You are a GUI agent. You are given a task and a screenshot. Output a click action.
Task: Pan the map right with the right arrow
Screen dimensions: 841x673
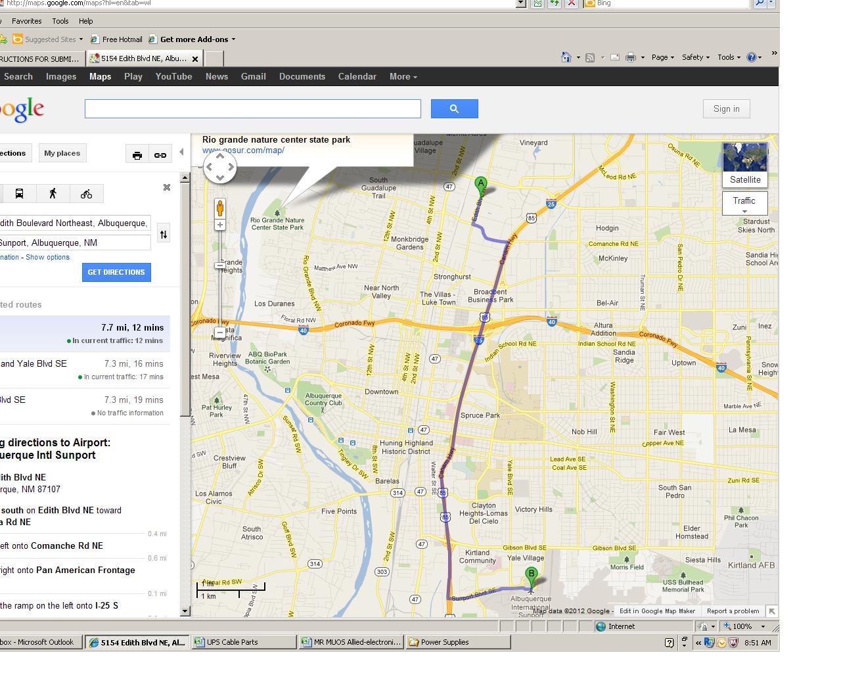(x=229, y=168)
